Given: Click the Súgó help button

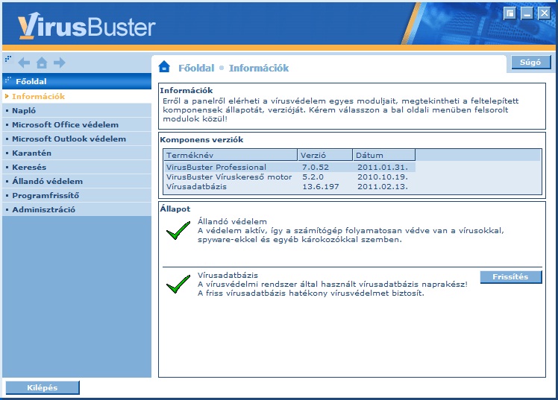Looking at the screenshot, I should [x=530, y=62].
